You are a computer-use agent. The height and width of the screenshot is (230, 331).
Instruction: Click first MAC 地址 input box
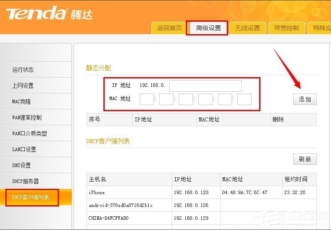pos(147,99)
